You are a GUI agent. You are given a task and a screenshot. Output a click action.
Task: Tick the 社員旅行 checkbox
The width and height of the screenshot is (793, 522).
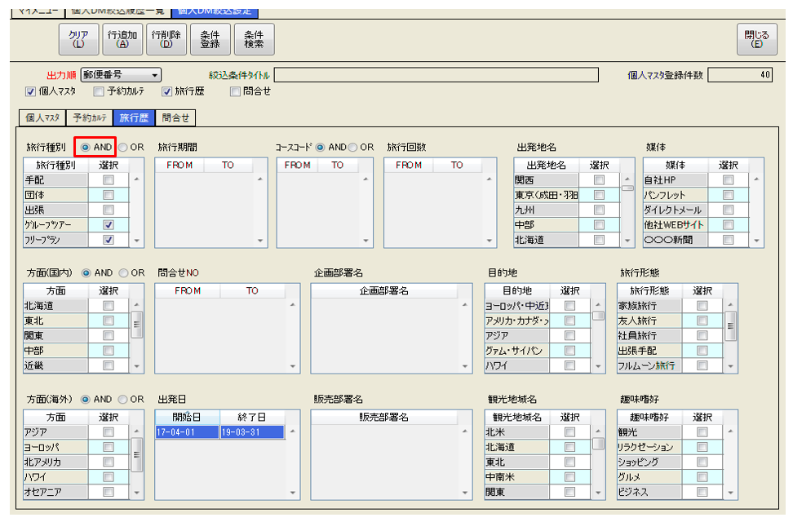point(702,335)
